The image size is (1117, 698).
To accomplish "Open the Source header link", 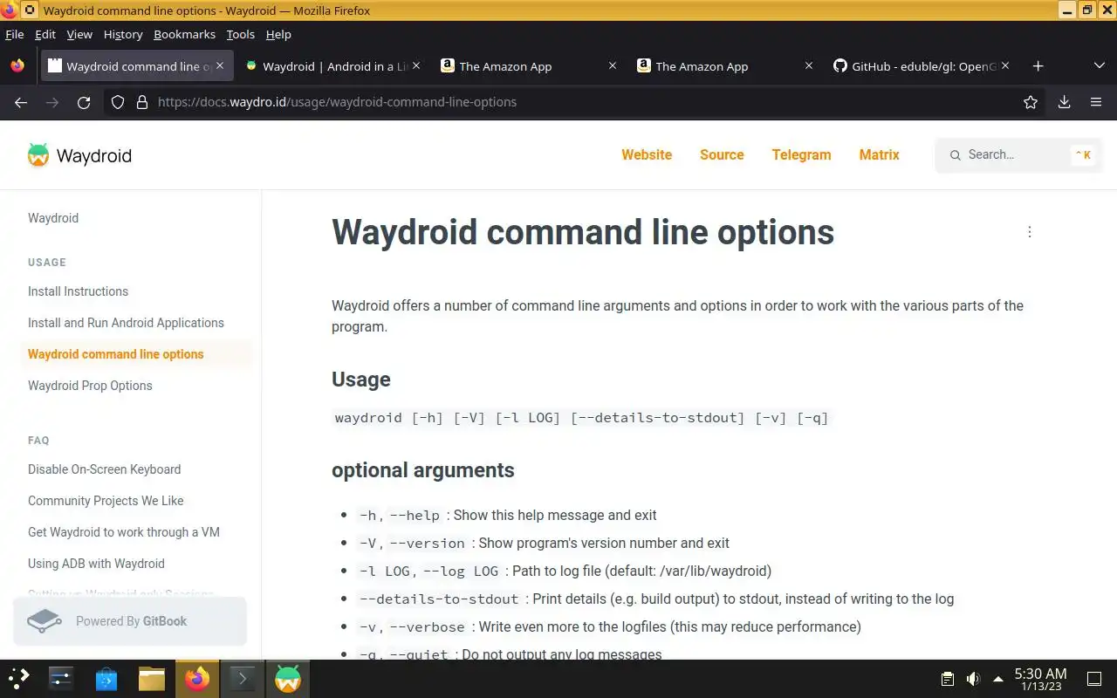I will click(722, 154).
